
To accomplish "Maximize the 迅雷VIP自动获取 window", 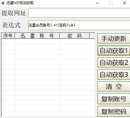I will (111, 3).
